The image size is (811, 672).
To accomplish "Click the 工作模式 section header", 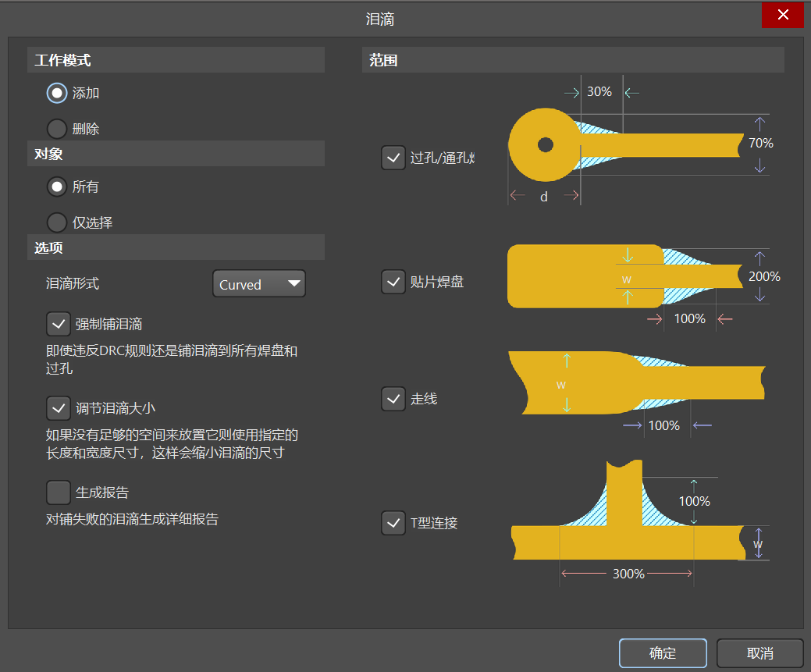I will (176, 60).
